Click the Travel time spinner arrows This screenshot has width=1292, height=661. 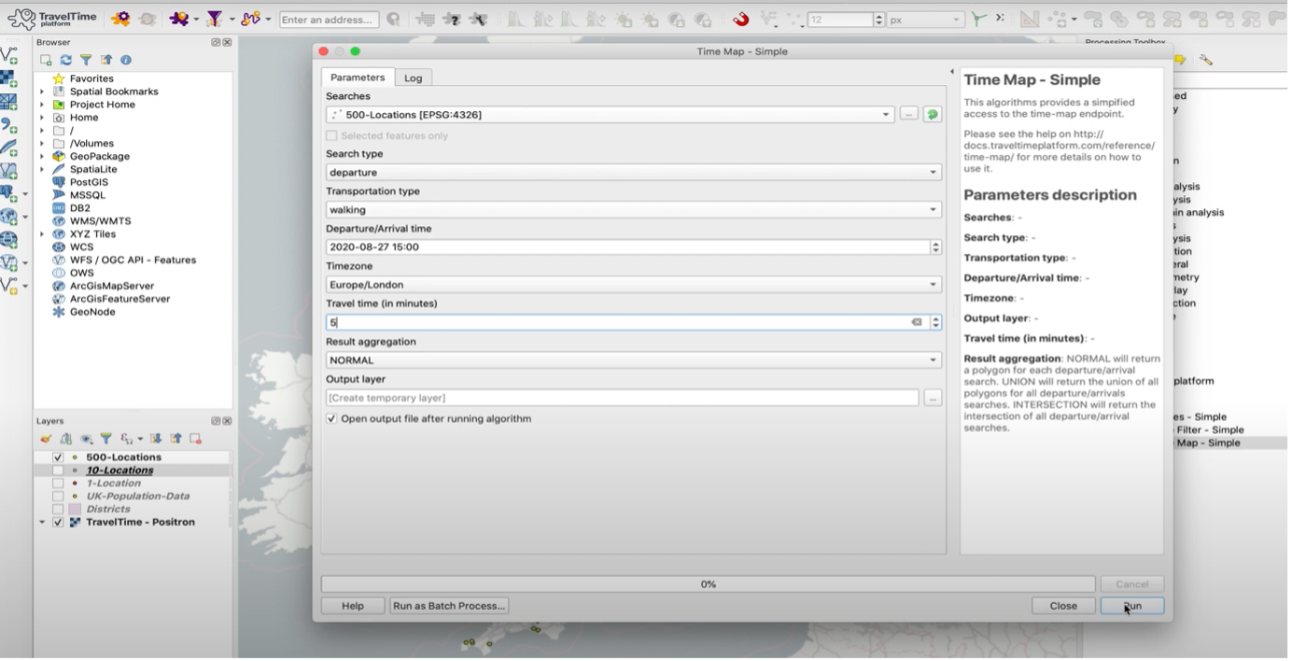click(935, 322)
